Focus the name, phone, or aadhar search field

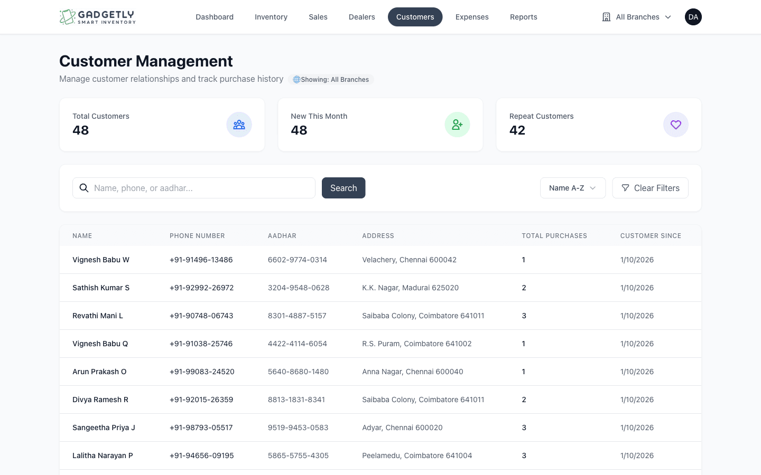(x=194, y=188)
